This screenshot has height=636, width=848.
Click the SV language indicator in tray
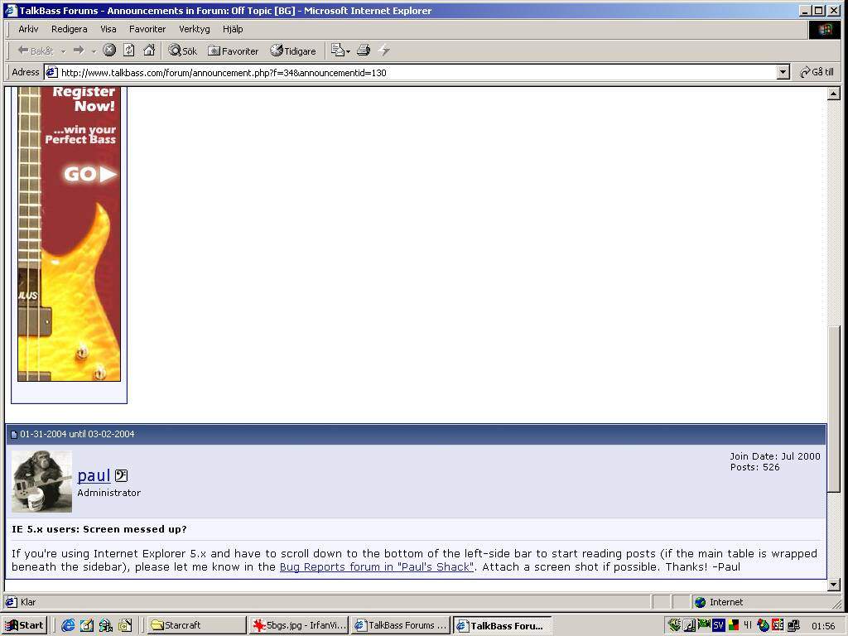tap(718, 626)
